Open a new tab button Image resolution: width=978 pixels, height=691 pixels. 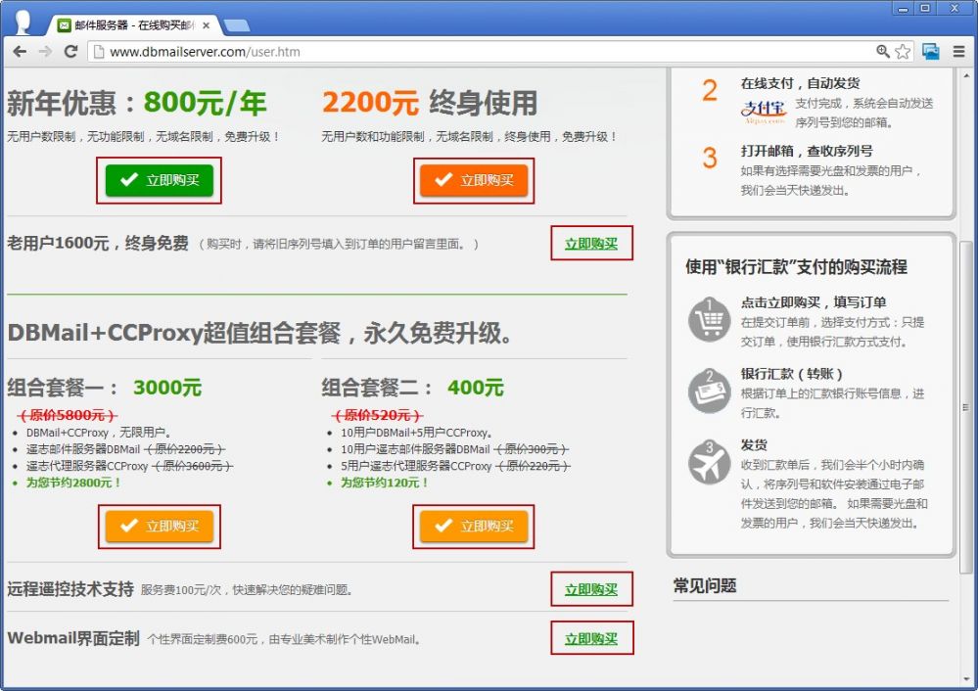pyautogui.click(x=236, y=25)
